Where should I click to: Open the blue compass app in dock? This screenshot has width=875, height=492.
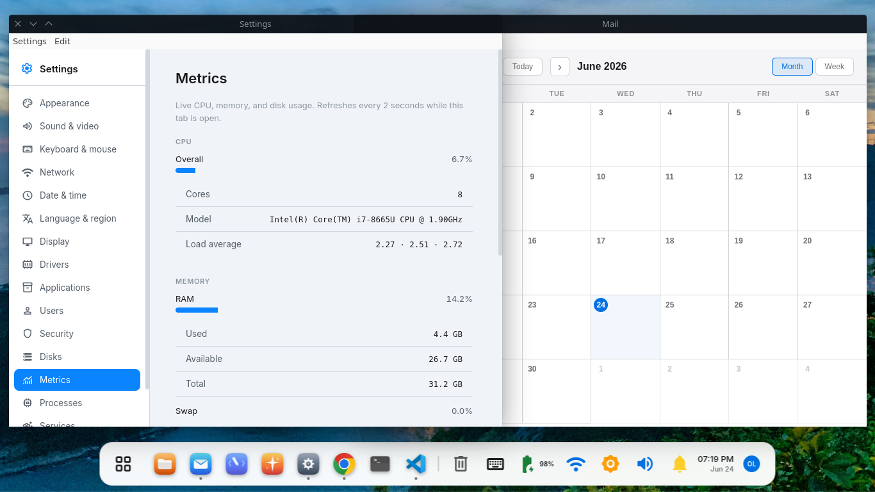coord(236,464)
